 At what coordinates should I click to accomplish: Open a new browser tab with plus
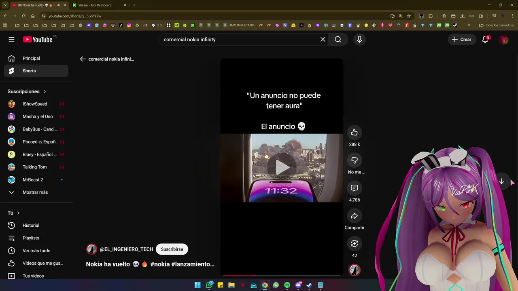[134, 5]
